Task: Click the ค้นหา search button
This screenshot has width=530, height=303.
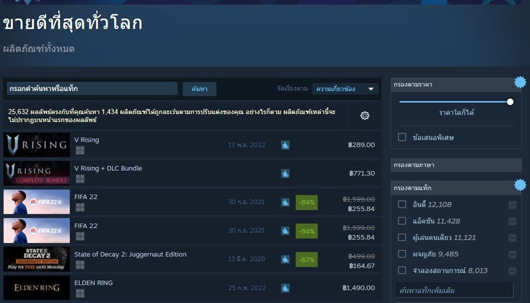Action: tap(200, 89)
